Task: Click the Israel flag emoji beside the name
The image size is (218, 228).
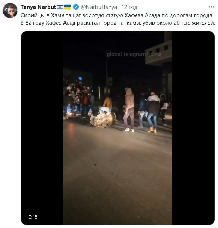Action: click(60, 7)
